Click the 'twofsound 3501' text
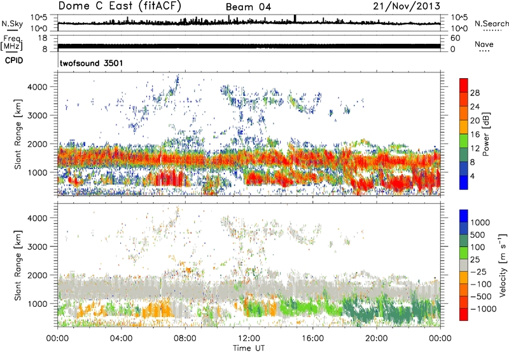This screenshot has width=509, height=352. (91, 63)
